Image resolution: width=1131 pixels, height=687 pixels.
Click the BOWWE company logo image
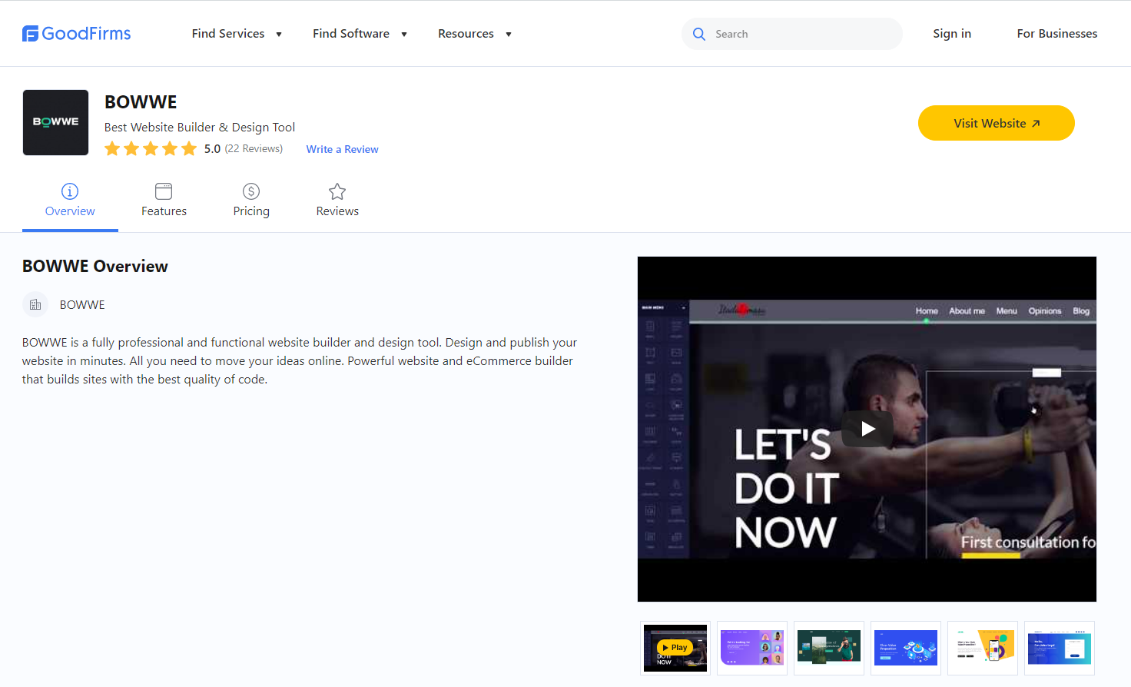(55, 122)
